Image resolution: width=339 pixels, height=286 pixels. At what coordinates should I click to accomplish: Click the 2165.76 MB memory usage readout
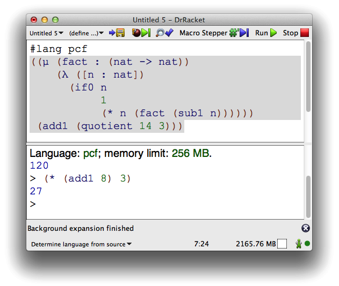[x=255, y=244]
